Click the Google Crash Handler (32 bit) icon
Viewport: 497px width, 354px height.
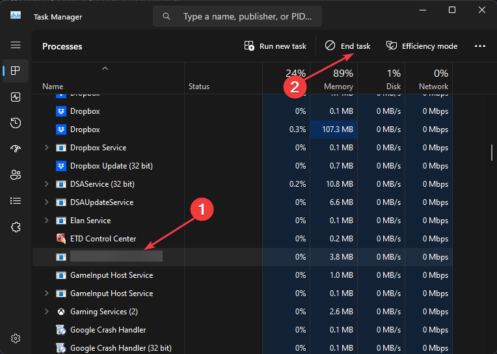click(61, 348)
